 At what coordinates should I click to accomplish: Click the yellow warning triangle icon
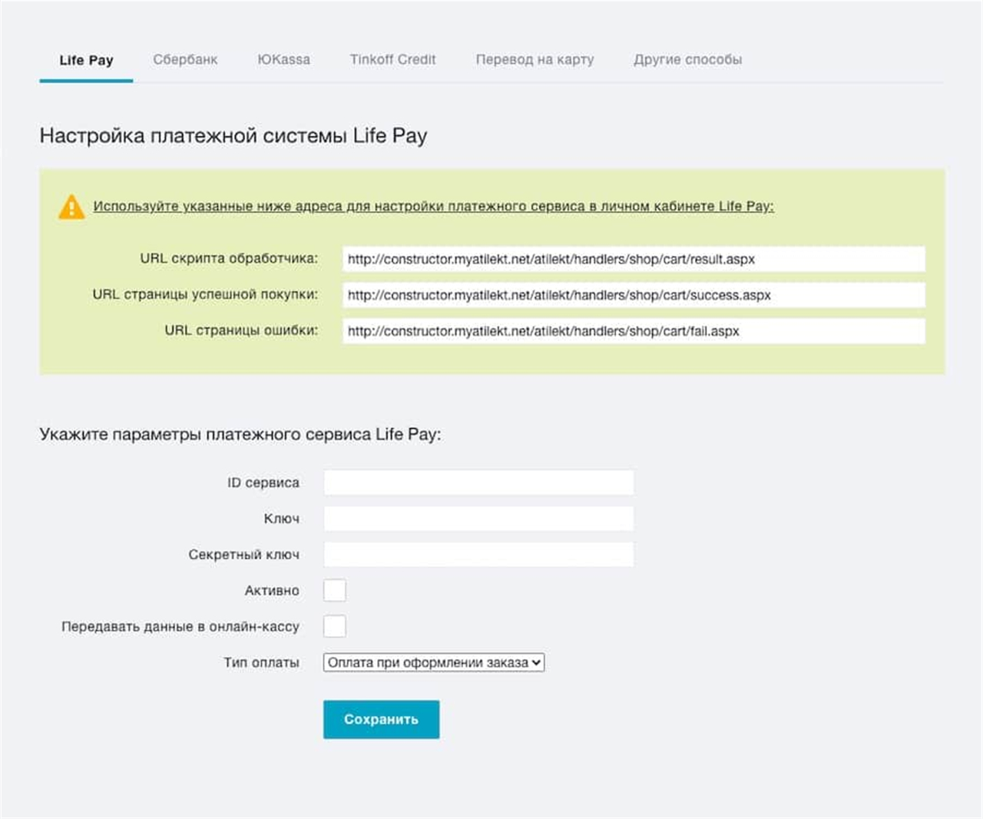coord(71,207)
